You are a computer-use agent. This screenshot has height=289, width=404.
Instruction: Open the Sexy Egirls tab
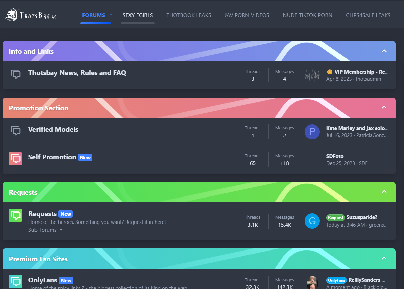tap(138, 15)
